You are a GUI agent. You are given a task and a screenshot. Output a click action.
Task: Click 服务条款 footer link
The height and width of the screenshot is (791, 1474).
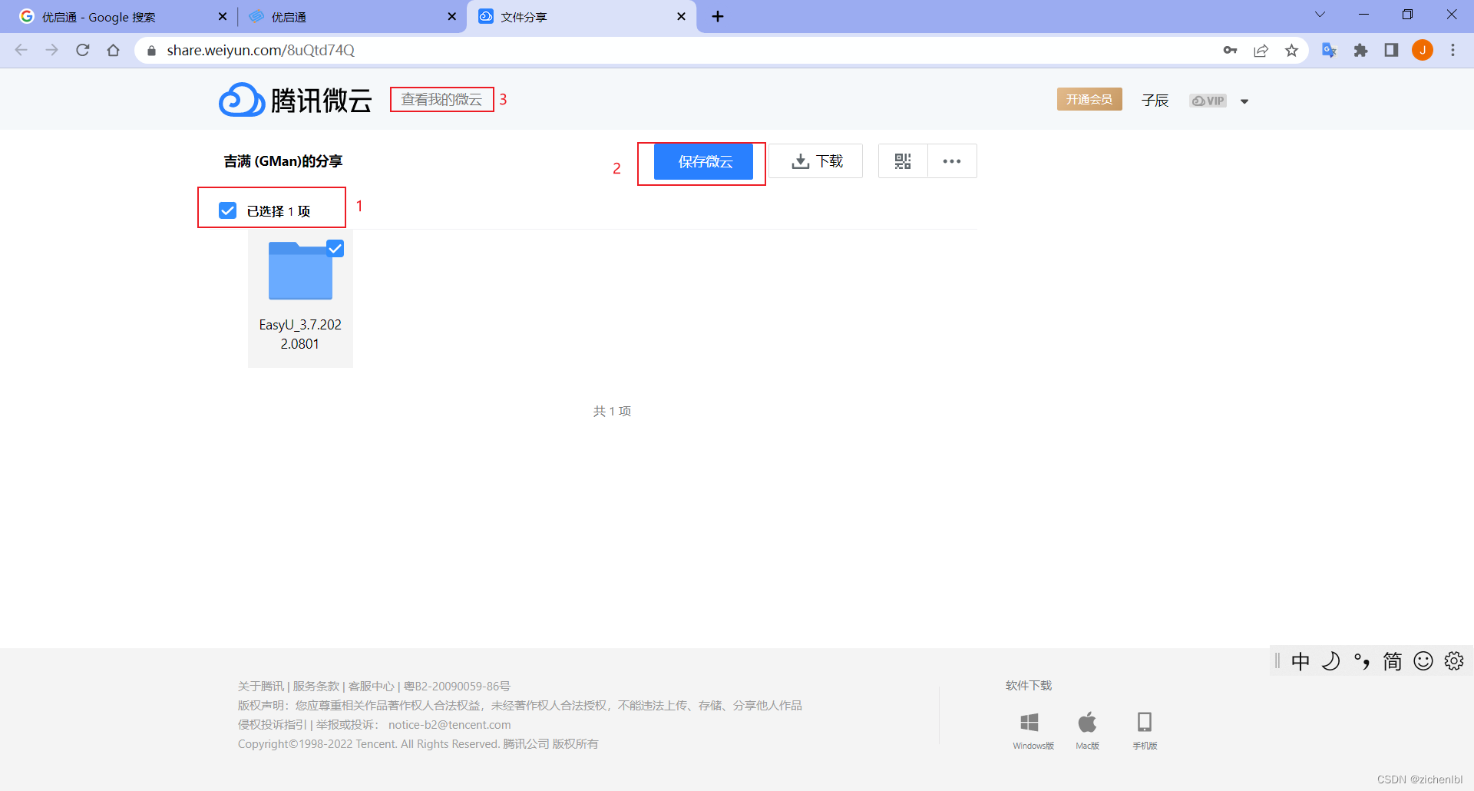coord(316,686)
